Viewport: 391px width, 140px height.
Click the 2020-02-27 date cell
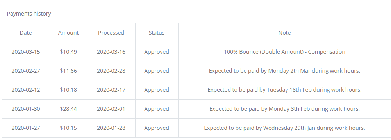pyautogui.click(x=26, y=71)
